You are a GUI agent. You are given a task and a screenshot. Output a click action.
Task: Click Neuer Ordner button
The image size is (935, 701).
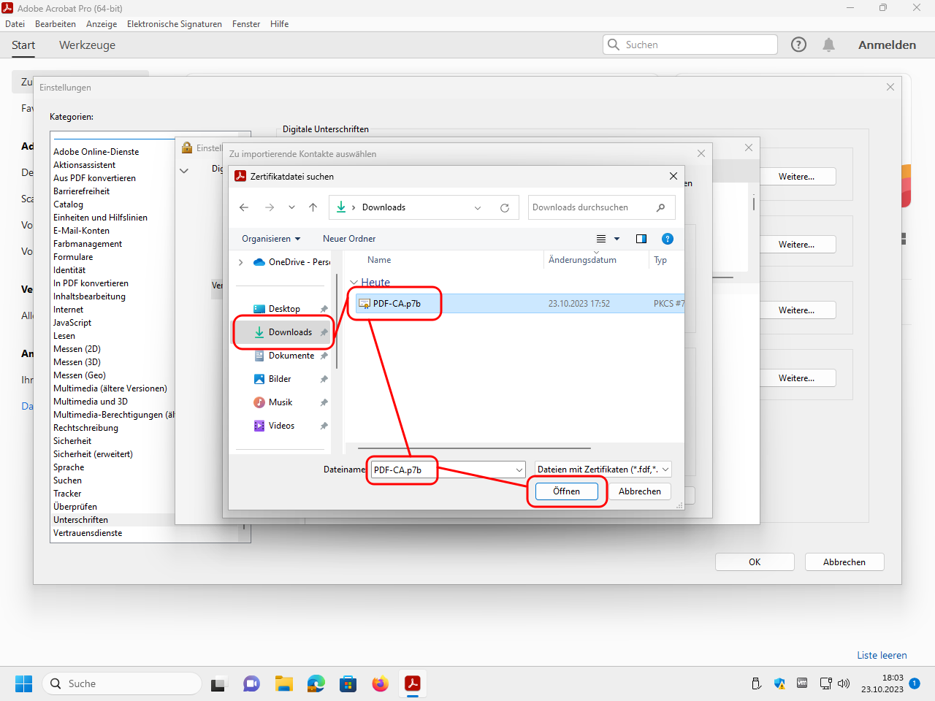coord(349,239)
